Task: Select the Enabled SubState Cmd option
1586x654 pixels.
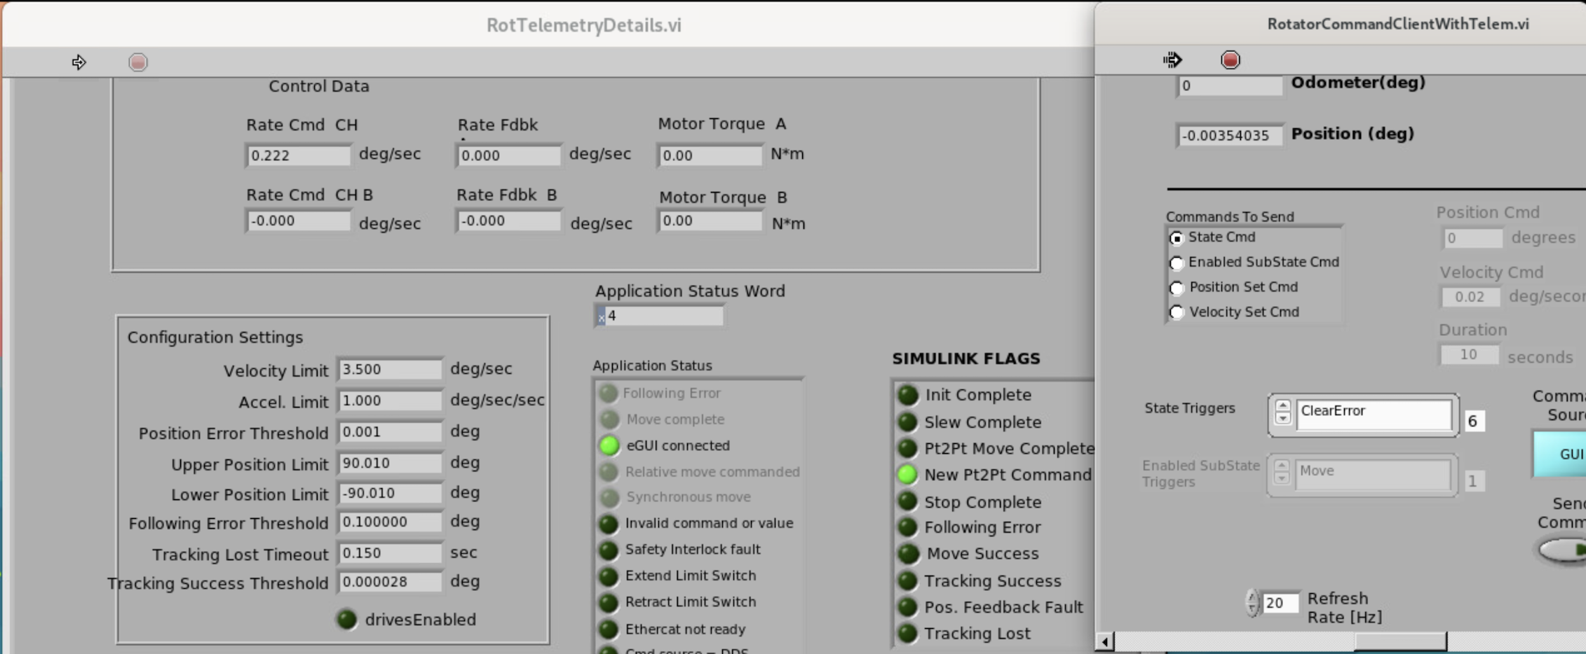Action: (1177, 263)
